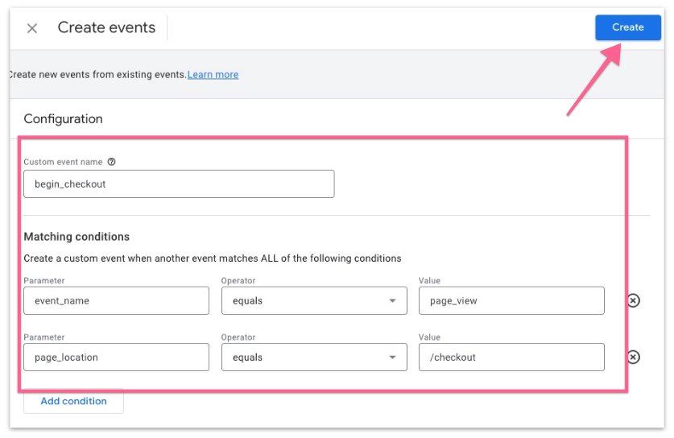Open the Learn more link
The image size is (674, 438).
pos(213,75)
